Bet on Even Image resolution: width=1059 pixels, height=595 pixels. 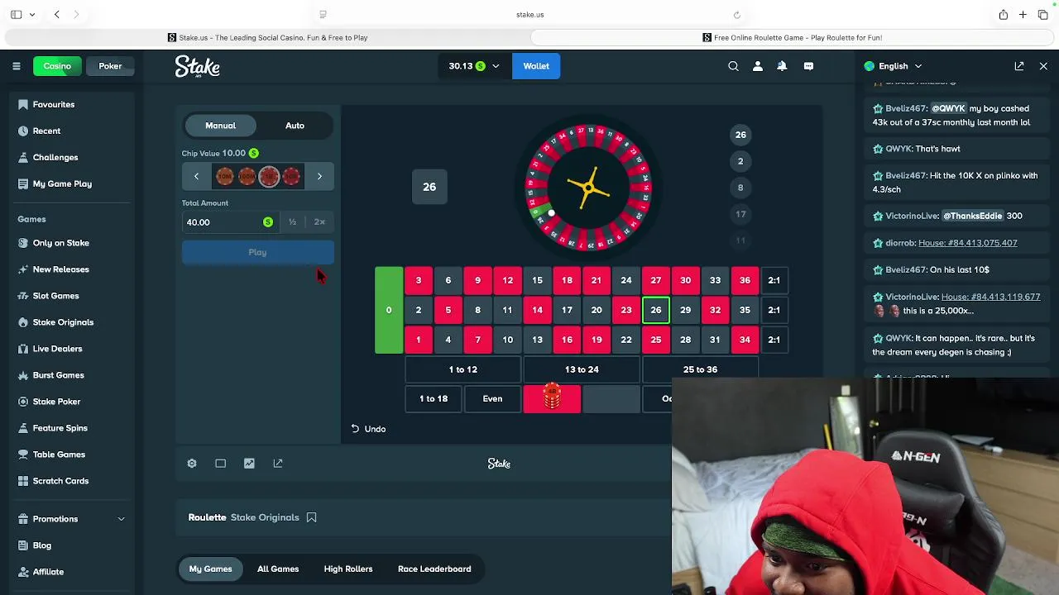[x=492, y=399]
